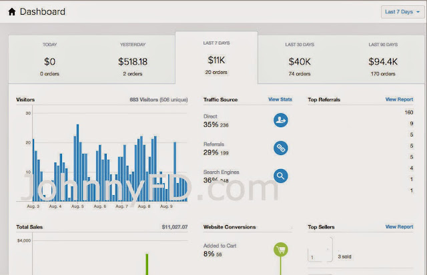Click the top referral count 160

[x=409, y=113]
